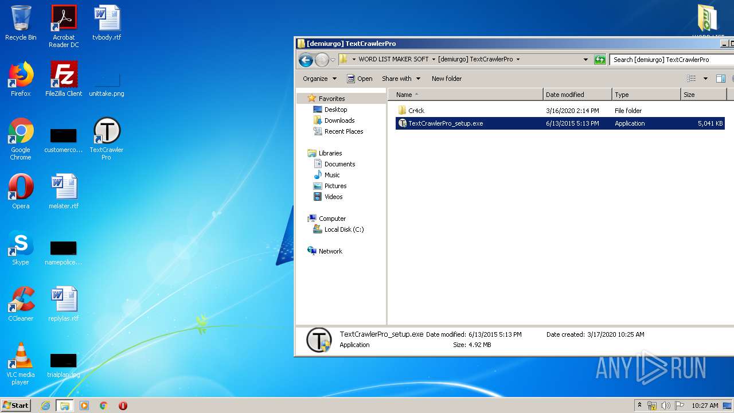Sort by Type column header
Screen dimensions: 734x413
pyautogui.click(x=646, y=95)
